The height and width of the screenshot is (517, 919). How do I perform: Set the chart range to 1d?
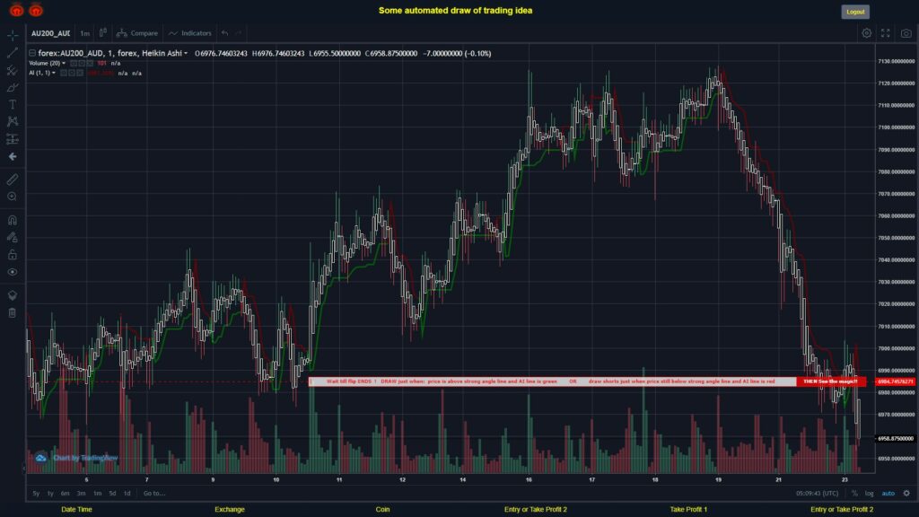point(127,493)
